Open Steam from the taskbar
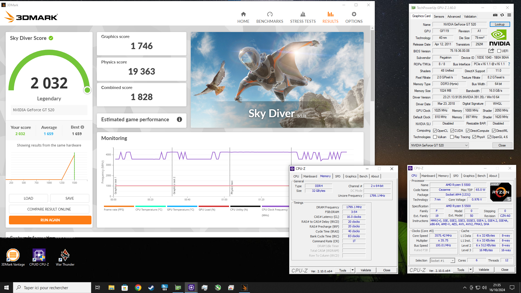The image size is (521, 293). (x=151, y=288)
